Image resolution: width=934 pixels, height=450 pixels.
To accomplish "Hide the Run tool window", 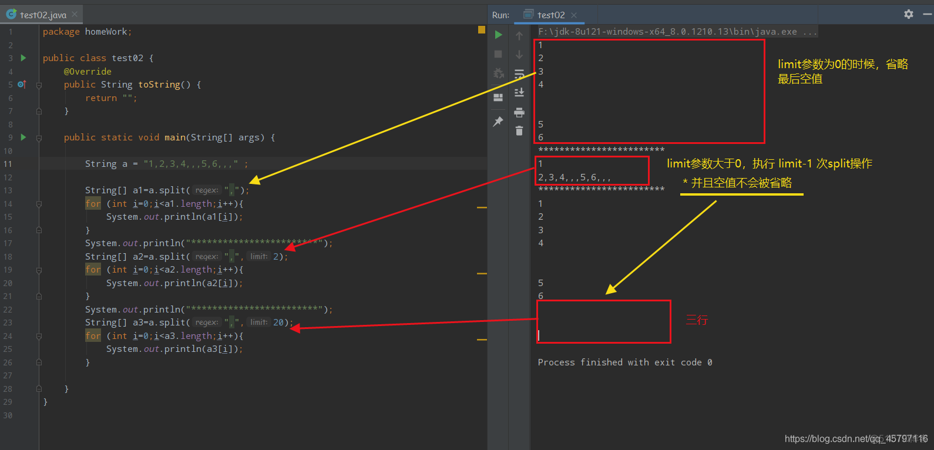I will pos(928,14).
